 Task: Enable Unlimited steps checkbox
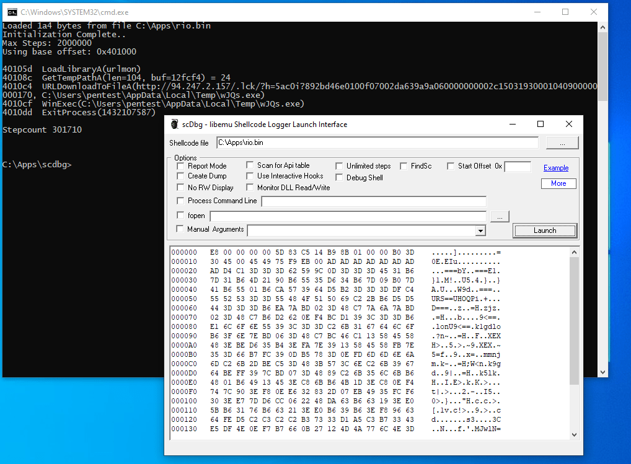[x=339, y=166]
